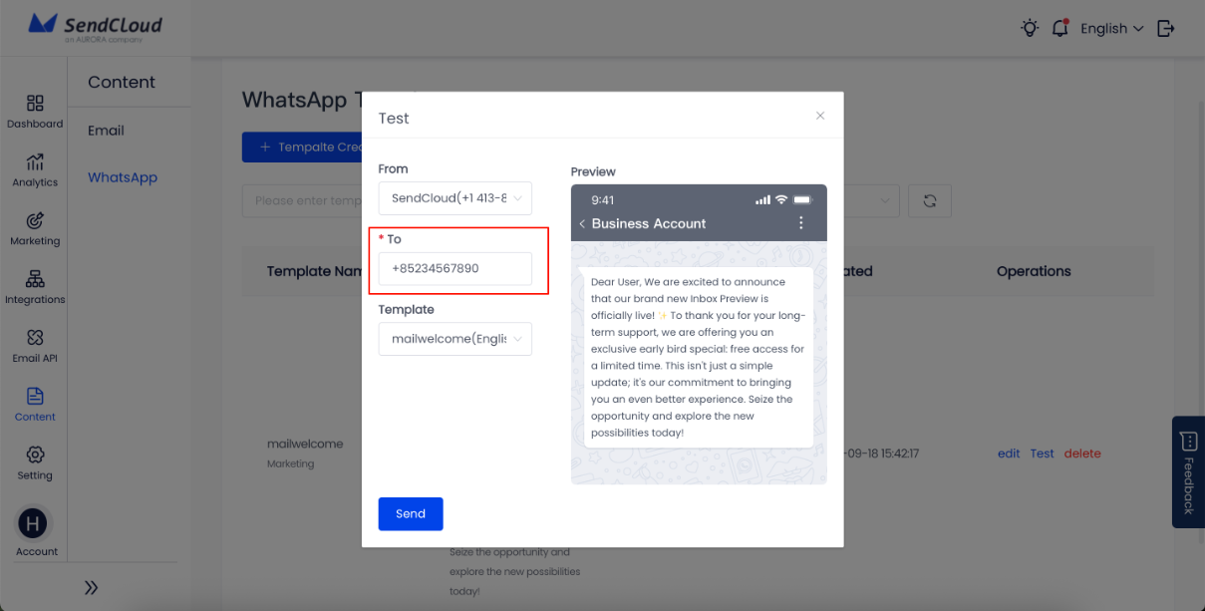This screenshot has height=611, width=1205.
Task: Open the Marketing section
Action: click(x=35, y=226)
